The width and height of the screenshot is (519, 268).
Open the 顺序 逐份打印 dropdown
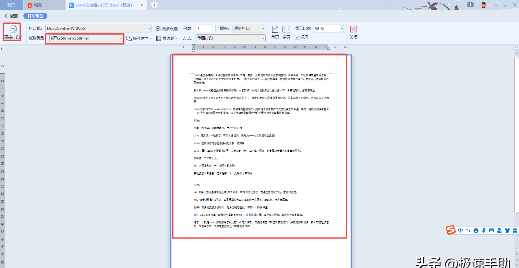(249, 29)
